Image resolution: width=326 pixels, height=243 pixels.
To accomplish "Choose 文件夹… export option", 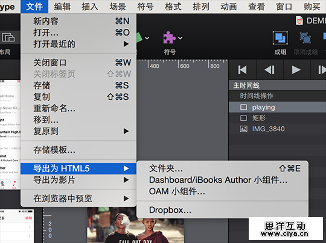I will click(222, 168).
